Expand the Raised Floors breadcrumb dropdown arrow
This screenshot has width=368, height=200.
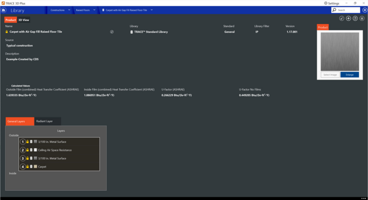click(x=94, y=10)
